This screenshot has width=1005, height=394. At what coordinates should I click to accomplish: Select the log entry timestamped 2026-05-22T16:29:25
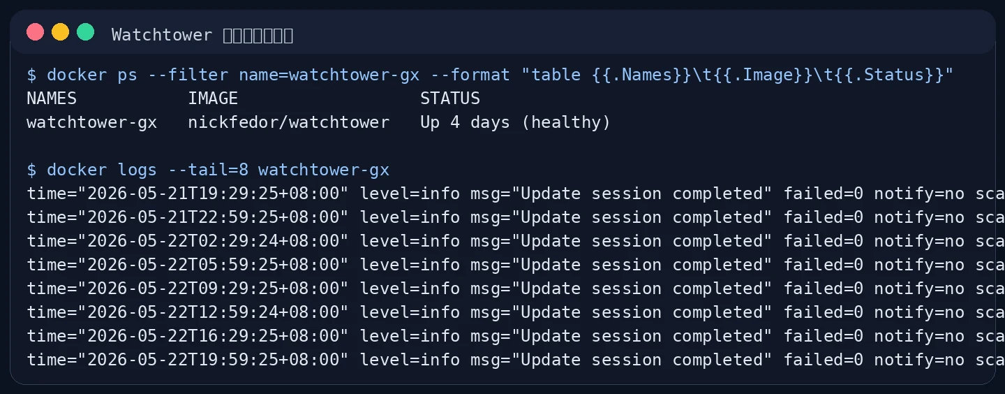[516, 336]
